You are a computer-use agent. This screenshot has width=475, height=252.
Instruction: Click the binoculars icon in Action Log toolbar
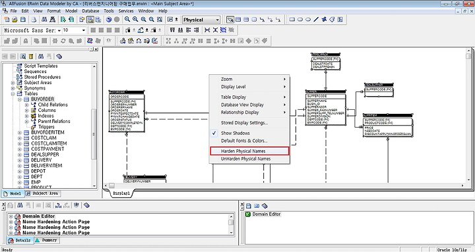tap(20, 205)
